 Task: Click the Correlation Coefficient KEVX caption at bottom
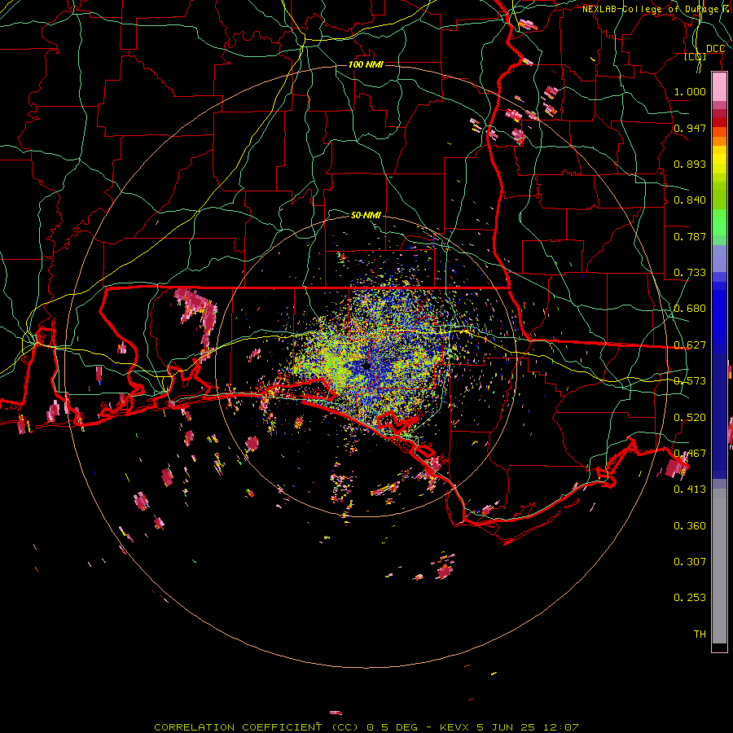click(x=366, y=727)
